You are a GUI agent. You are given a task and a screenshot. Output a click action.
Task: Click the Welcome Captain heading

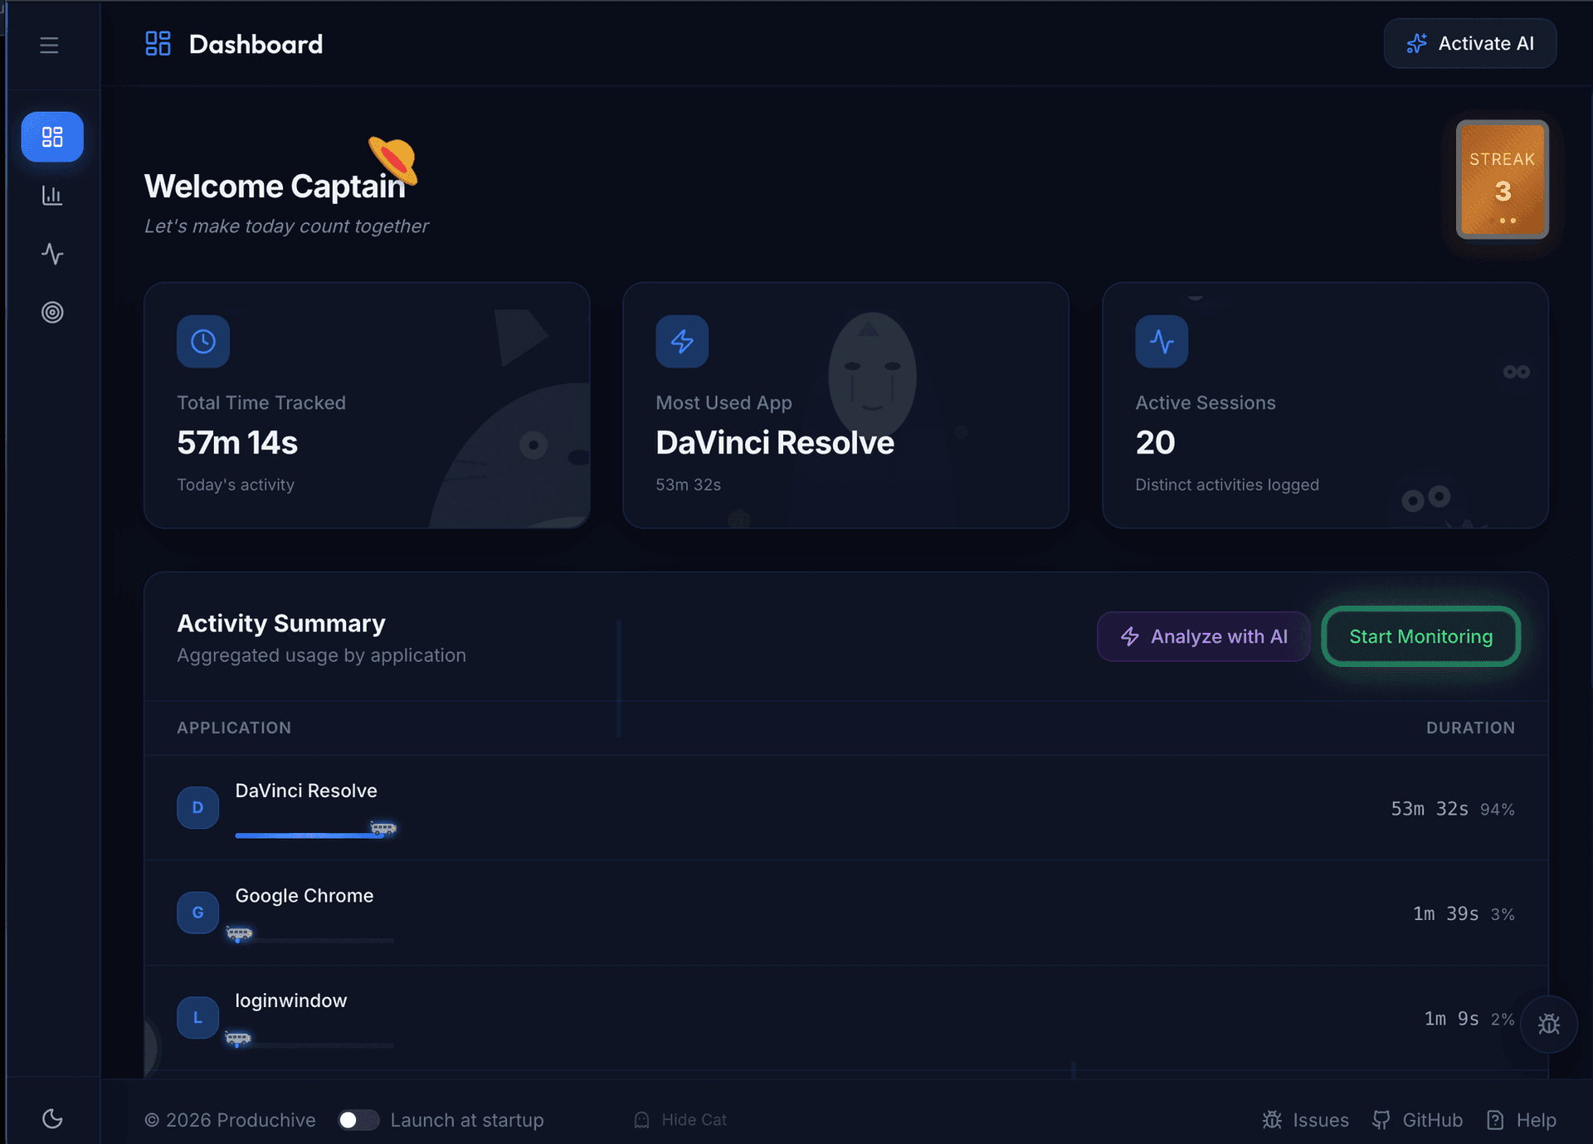pyautogui.click(x=275, y=186)
